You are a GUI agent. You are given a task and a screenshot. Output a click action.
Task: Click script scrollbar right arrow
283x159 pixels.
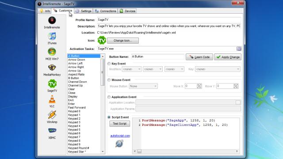pyautogui.click(x=237, y=151)
